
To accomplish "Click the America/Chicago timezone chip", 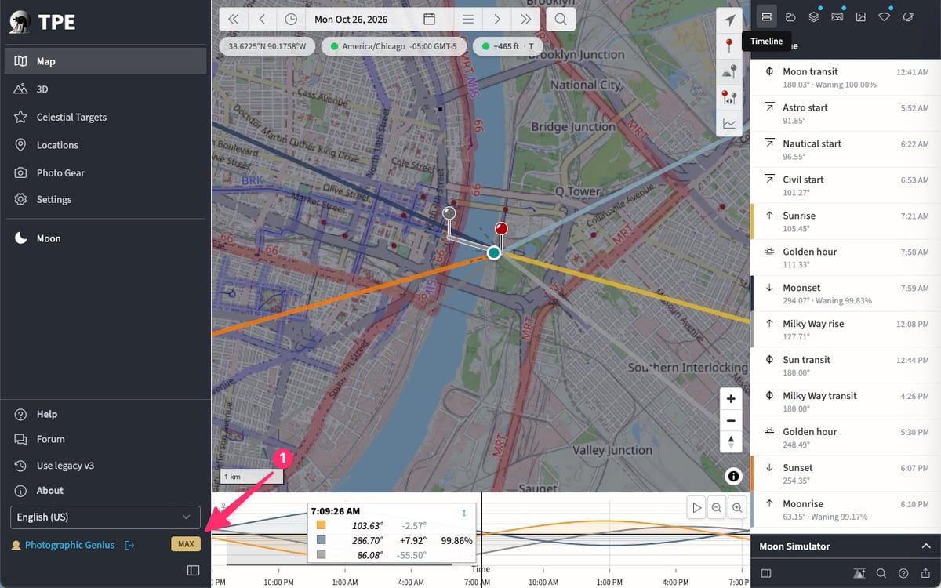I will [x=394, y=46].
